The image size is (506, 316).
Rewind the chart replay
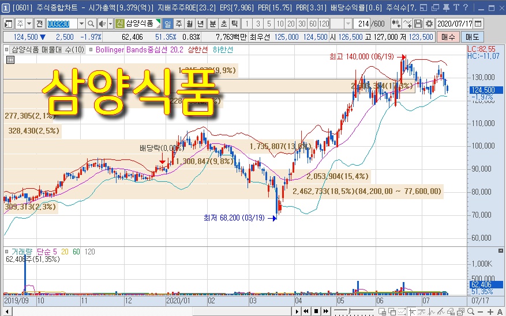click(306, 311)
